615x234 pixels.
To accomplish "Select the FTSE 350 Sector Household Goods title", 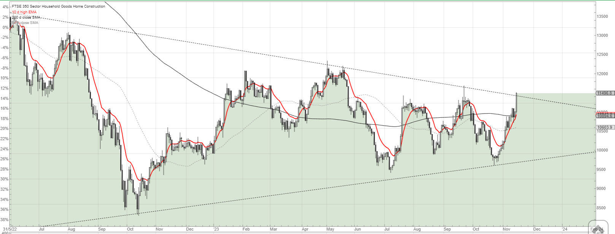I will [59, 6].
